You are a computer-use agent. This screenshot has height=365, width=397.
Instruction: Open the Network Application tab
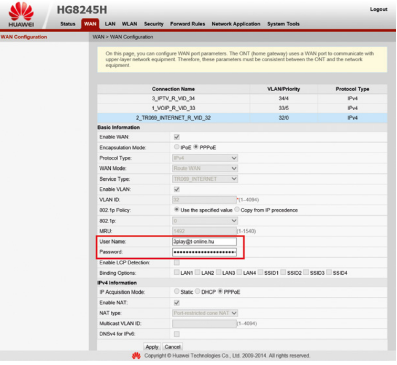tap(236, 24)
